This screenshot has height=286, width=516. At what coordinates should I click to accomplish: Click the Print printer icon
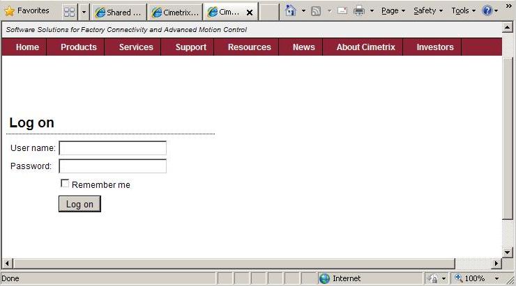359,11
